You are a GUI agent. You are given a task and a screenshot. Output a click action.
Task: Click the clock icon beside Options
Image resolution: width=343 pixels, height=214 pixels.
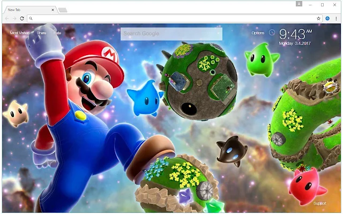pyautogui.click(x=272, y=33)
